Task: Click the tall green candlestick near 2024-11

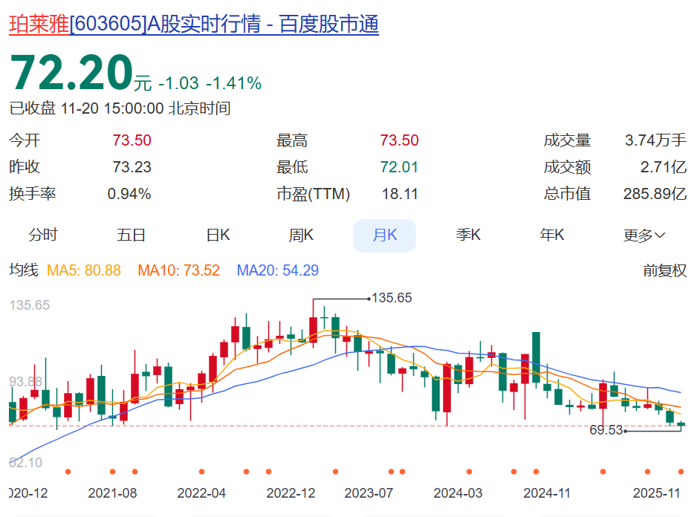Action: (536, 357)
